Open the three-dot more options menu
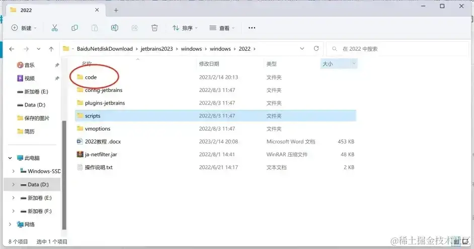The image size is (474, 249). coord(252,28)
